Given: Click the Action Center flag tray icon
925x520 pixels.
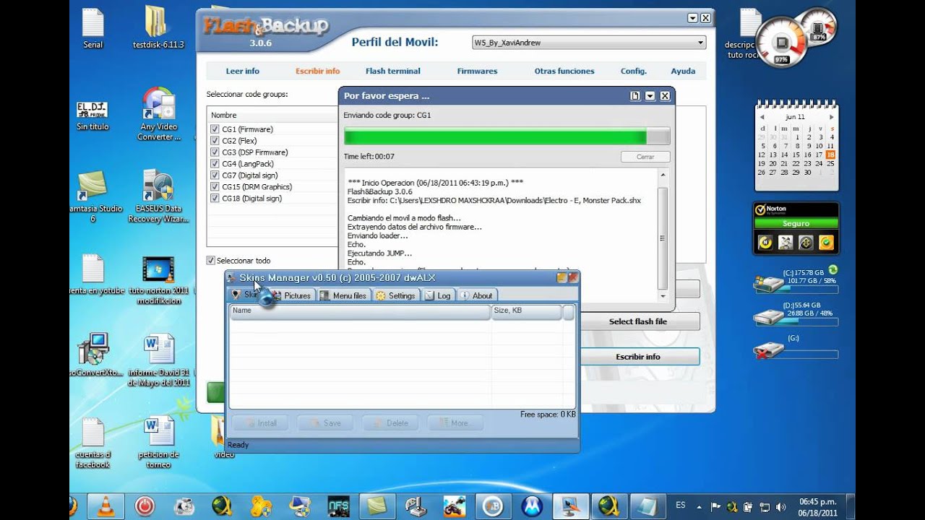Looking at the screenshot, I should pyautogui.click(x=715, y=506).
